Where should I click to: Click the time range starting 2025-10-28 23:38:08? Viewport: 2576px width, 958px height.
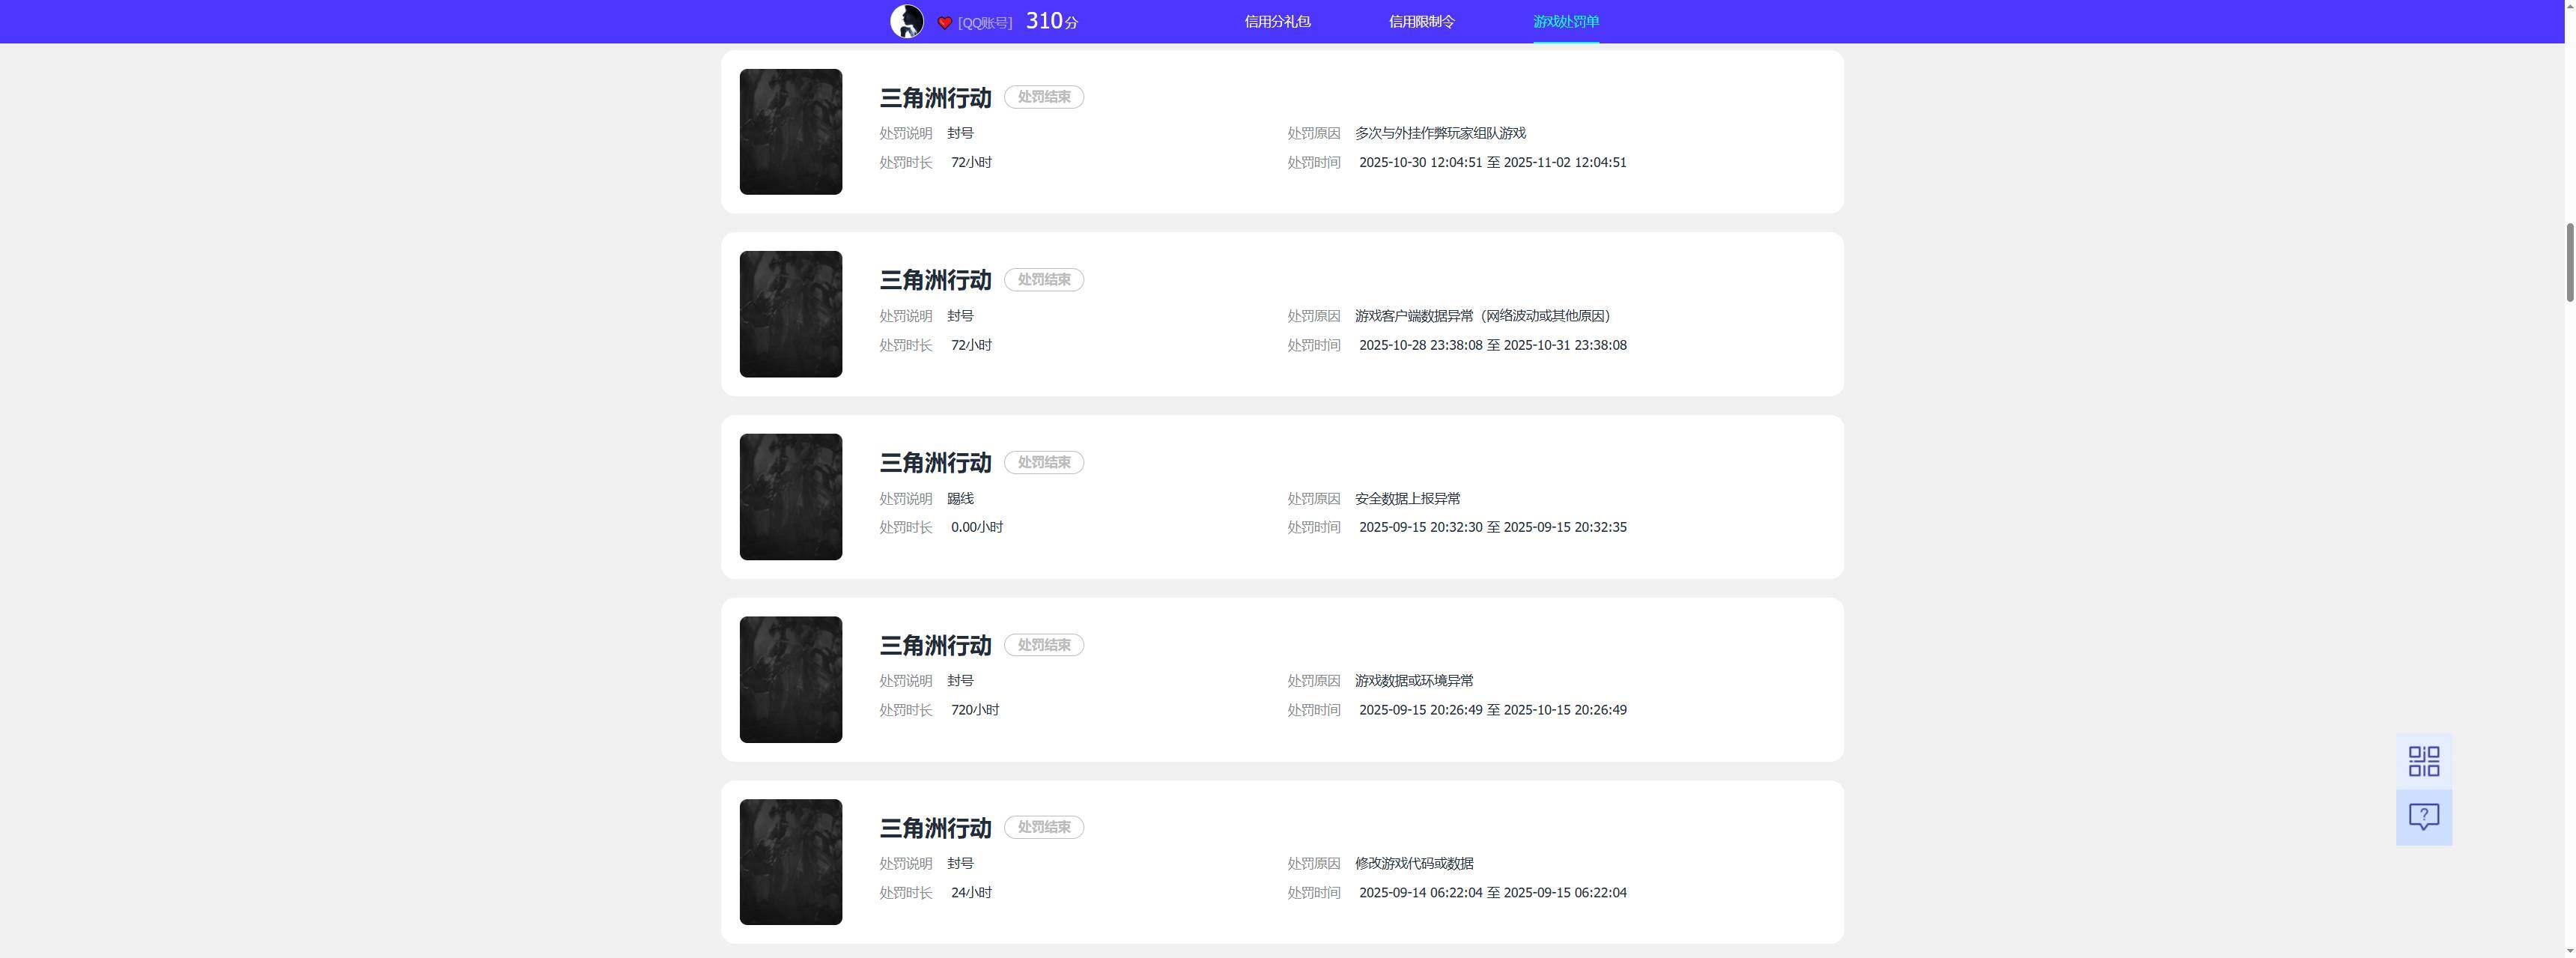1492,345
